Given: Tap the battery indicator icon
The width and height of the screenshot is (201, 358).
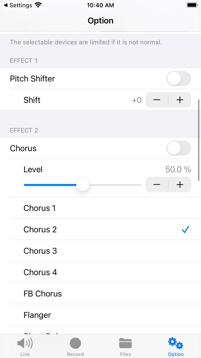Looking at the screenshot, I should (x=192, y=5).
